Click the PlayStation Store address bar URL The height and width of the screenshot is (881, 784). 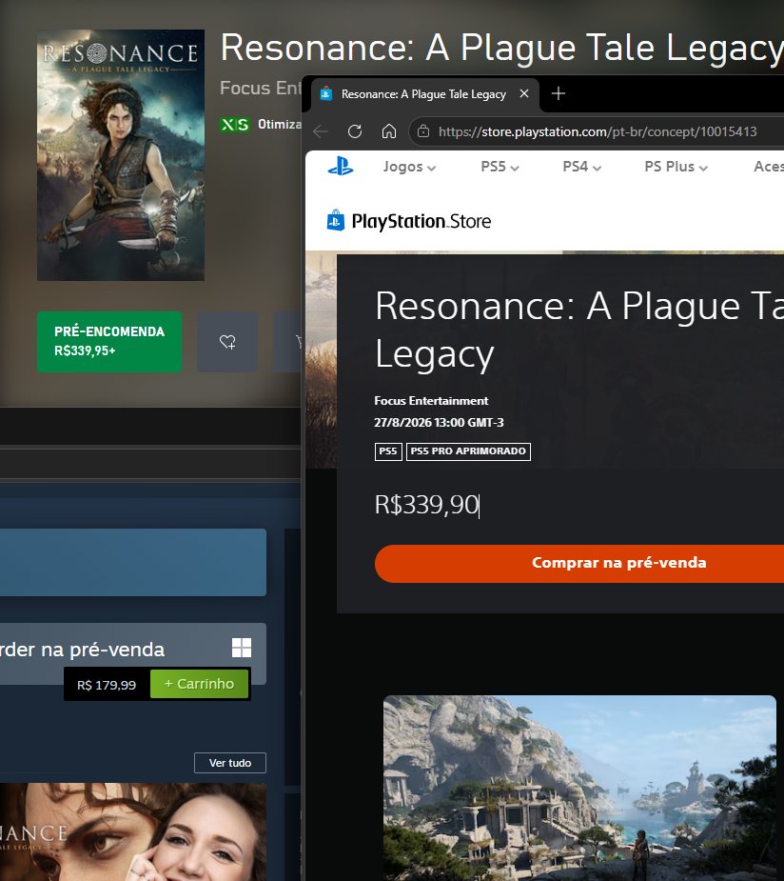click(x=598, y=131)
